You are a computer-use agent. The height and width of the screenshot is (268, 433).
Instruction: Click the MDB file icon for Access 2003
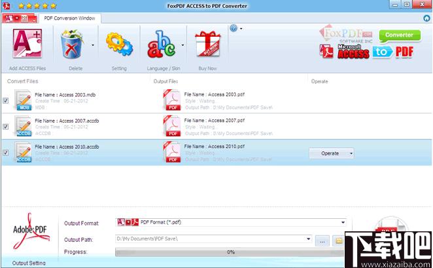pos(23,100)
